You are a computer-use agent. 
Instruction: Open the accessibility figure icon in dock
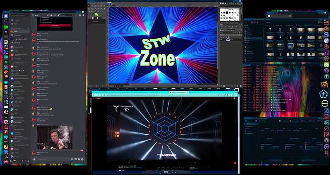pos(323,93)
